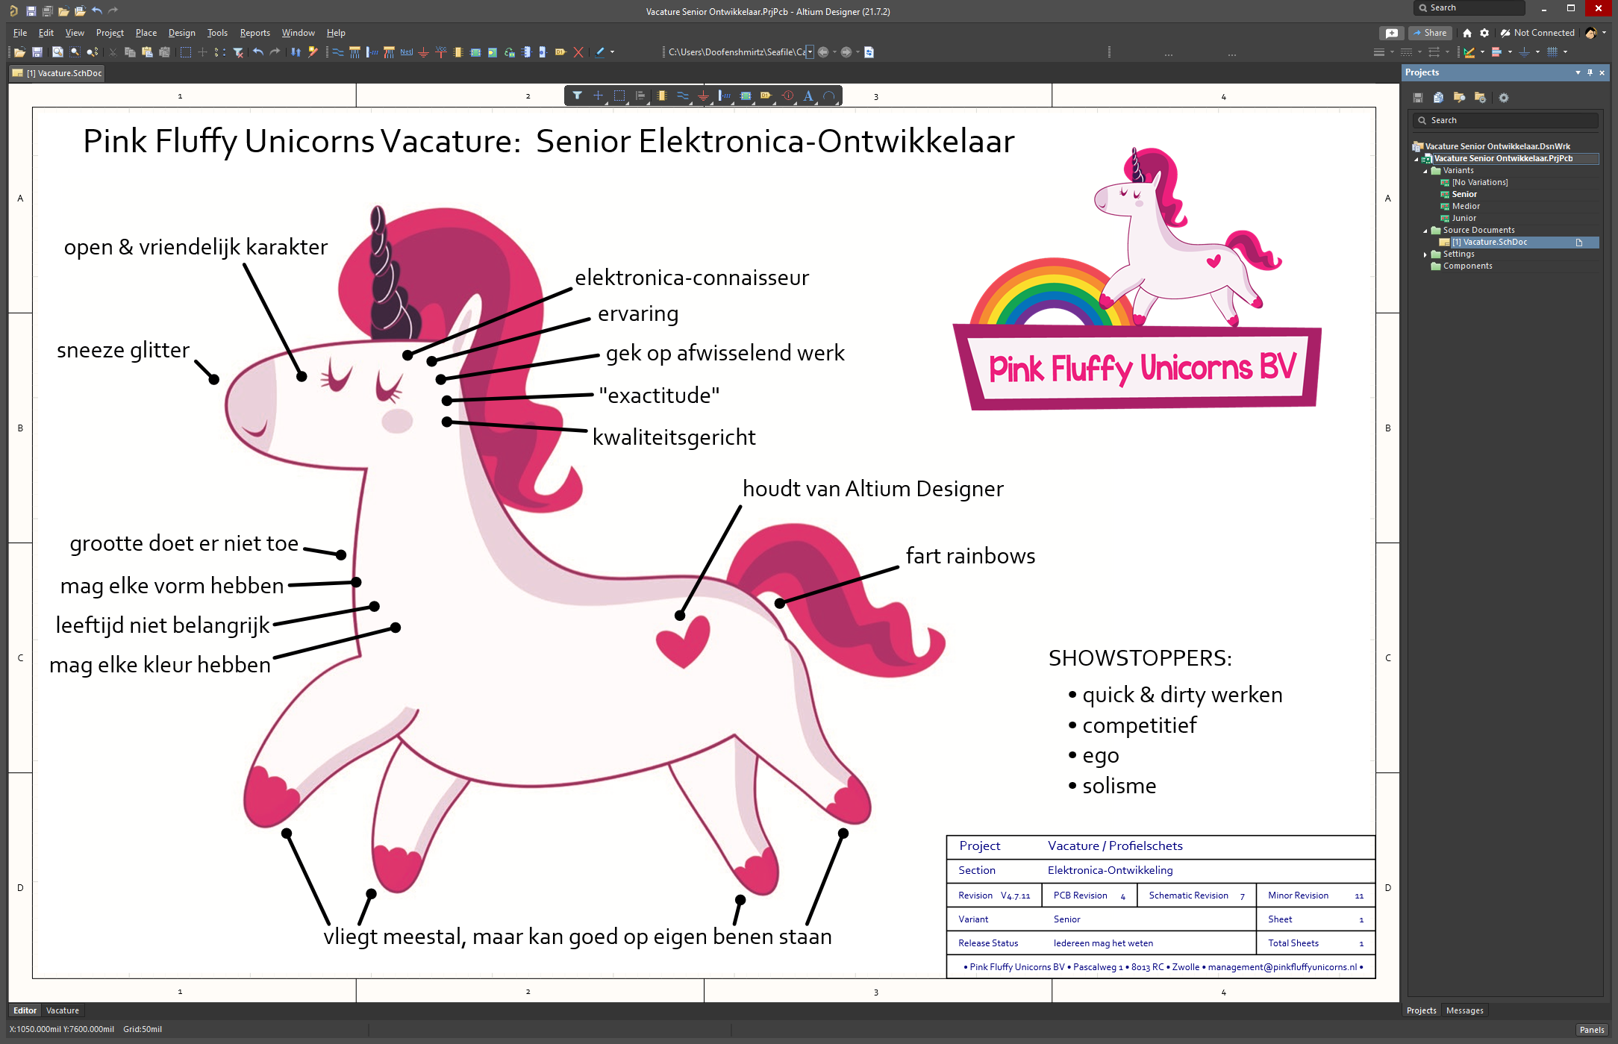Click the selection filter funnel in active bar
The width and height of the screenshot is (1618, 1044).
click(x=577, y=96)
